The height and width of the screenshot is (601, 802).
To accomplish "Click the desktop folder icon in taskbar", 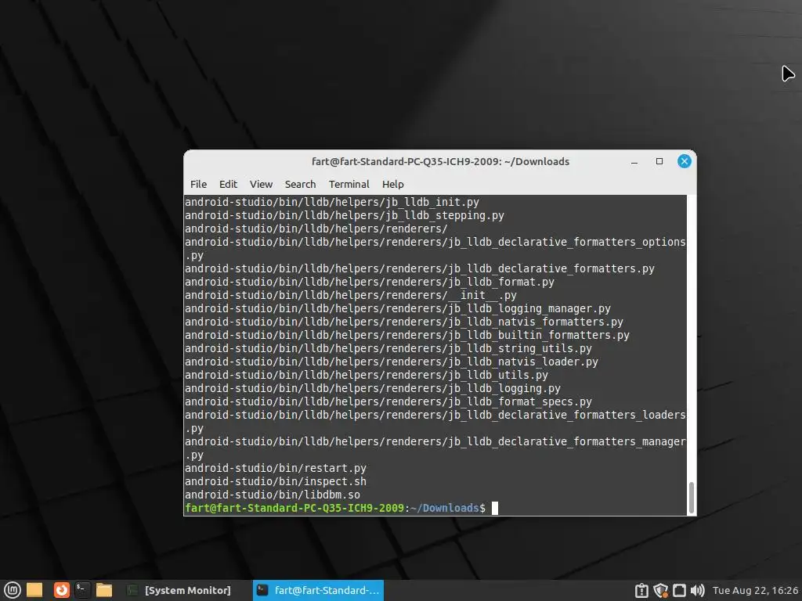I will pyautogui.click(x=34, y=590).
